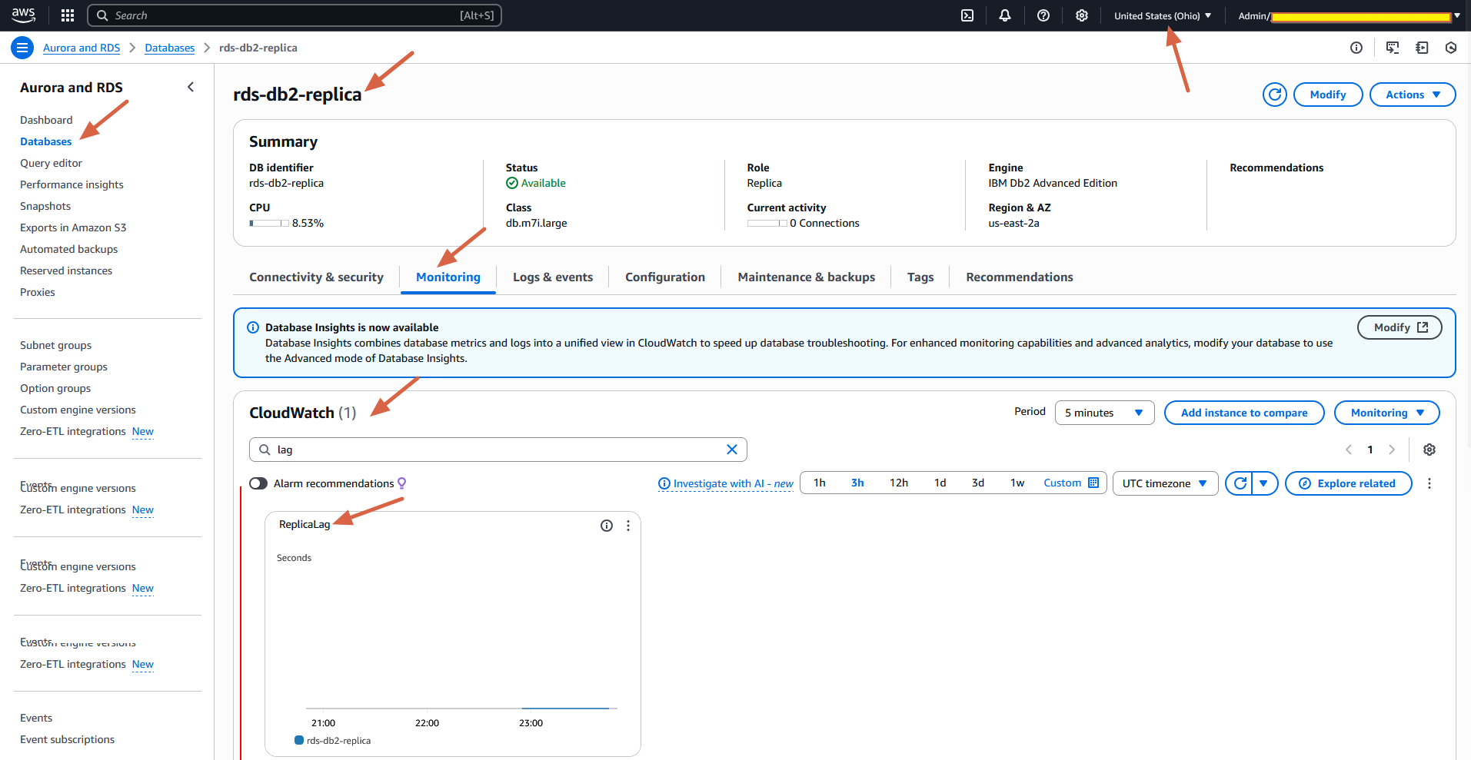Focus the AWS console search box
The height and width of the screenshot is (760, 1471).
coord(295,15)
